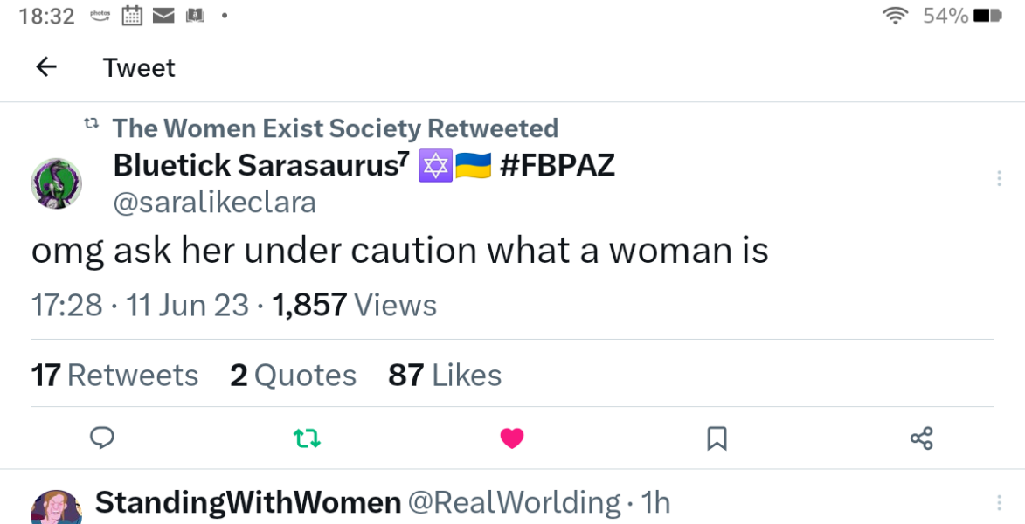This screenshot has height=524, width=1025.
Task: Open more options for Sarasaurus tweet
Action: click(x=999, y=179)
